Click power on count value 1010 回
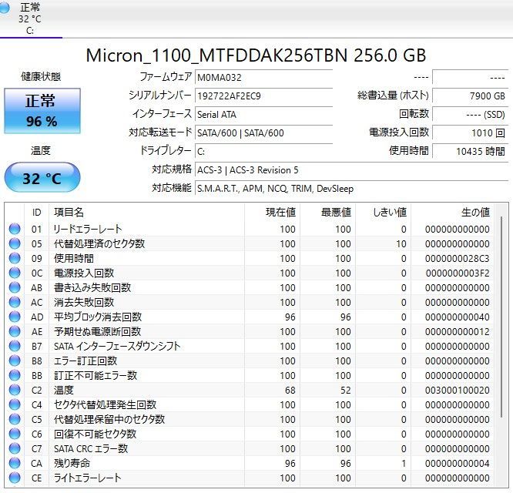The width and height of the screenshot is (513, 493). 470,132
